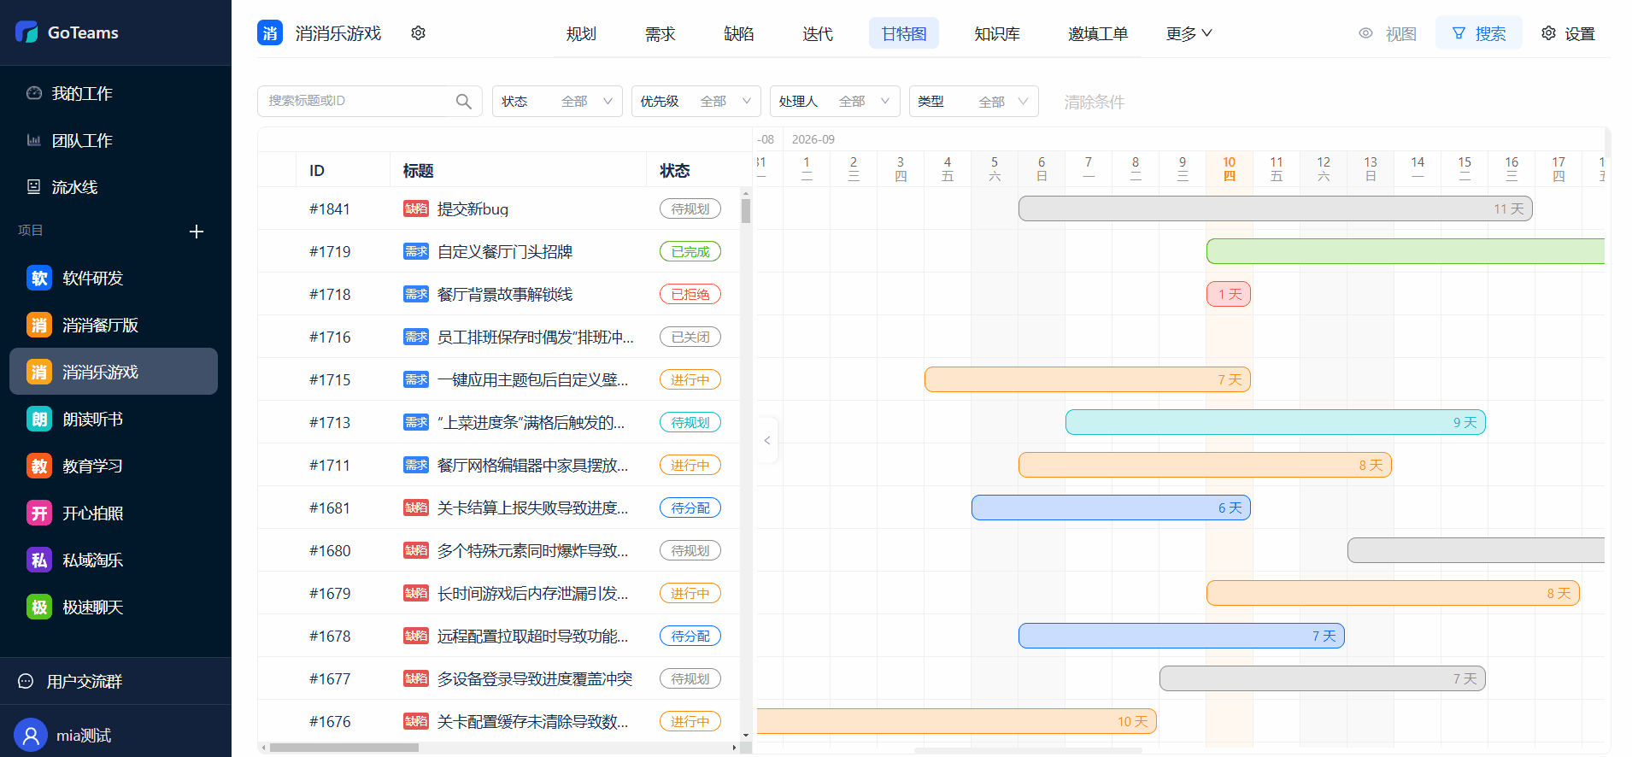
Task: Click the GoTeams logo icon
Action: click(x=26, y=32)
